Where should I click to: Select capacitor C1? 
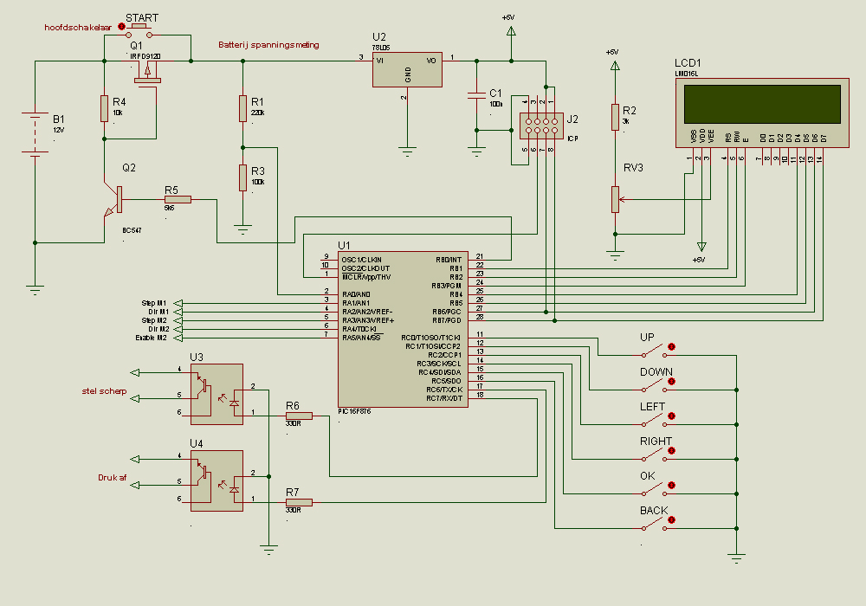(475, 95)
